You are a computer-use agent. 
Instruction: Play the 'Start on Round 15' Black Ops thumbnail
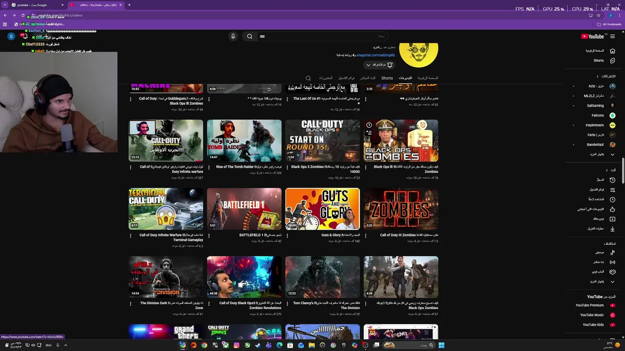323,140
